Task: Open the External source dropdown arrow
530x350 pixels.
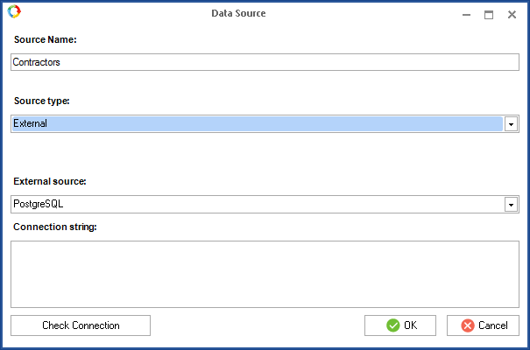Action: pos(511,205)
